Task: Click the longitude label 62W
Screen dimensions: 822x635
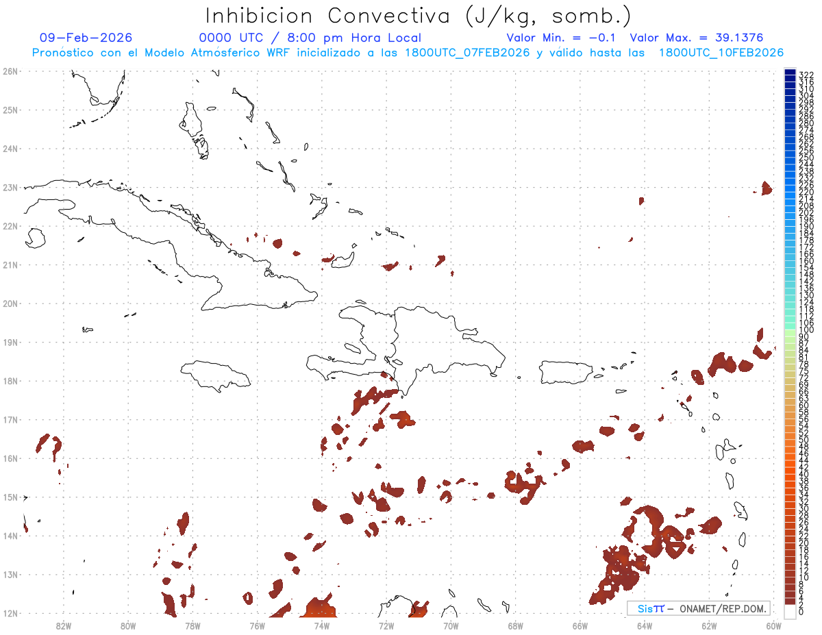Action: [709, 625]
